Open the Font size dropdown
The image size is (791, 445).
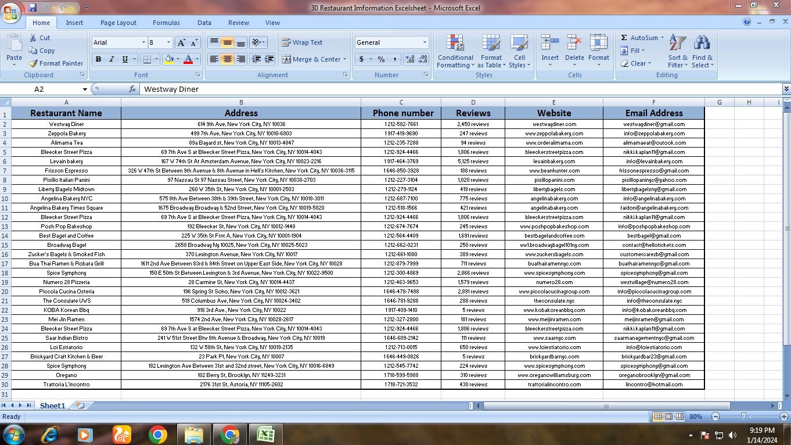pos(168,42)
